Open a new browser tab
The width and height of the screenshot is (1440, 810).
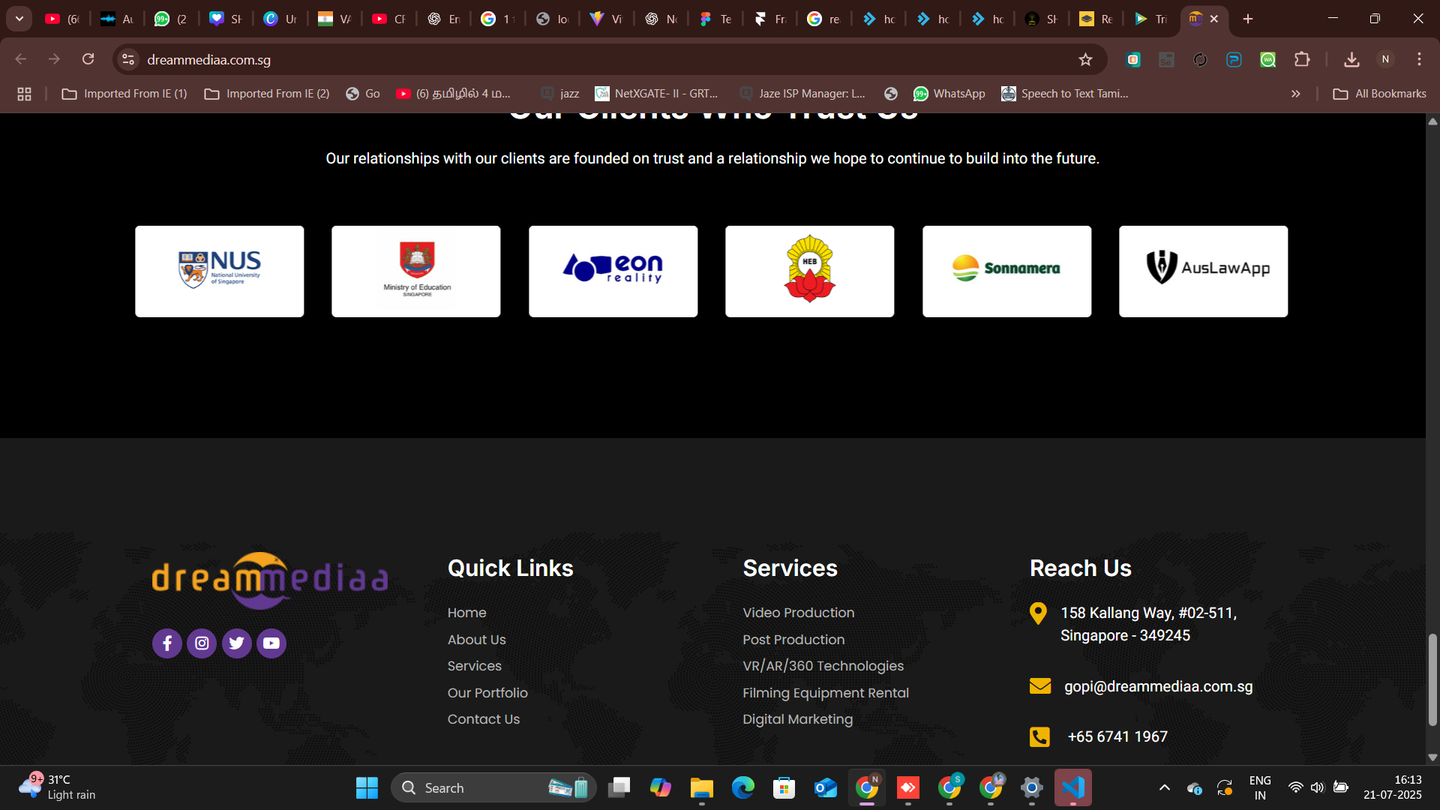pyautogui.click(x=1248, y=19)
